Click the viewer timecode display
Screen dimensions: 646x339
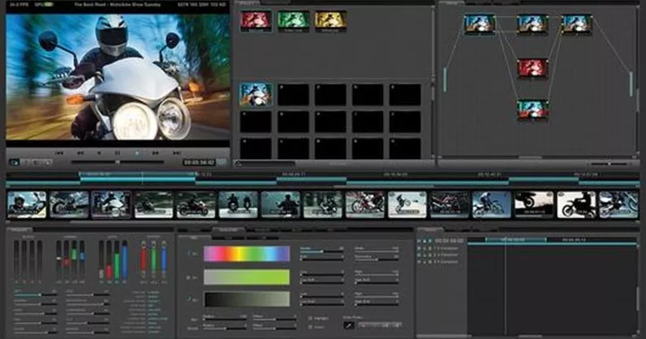(199, 162)
